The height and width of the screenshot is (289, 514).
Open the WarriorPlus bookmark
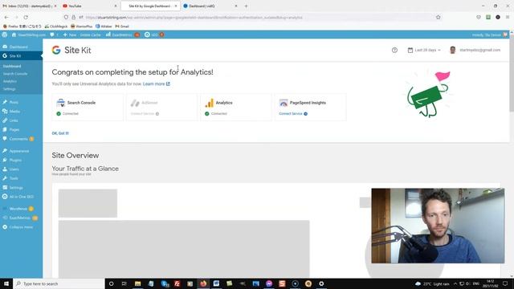(82, 26)
